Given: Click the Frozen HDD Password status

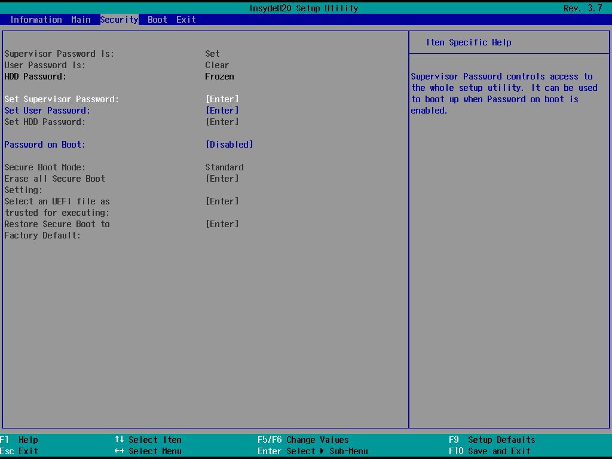Looking at the screenshot, I should (220, 76).
